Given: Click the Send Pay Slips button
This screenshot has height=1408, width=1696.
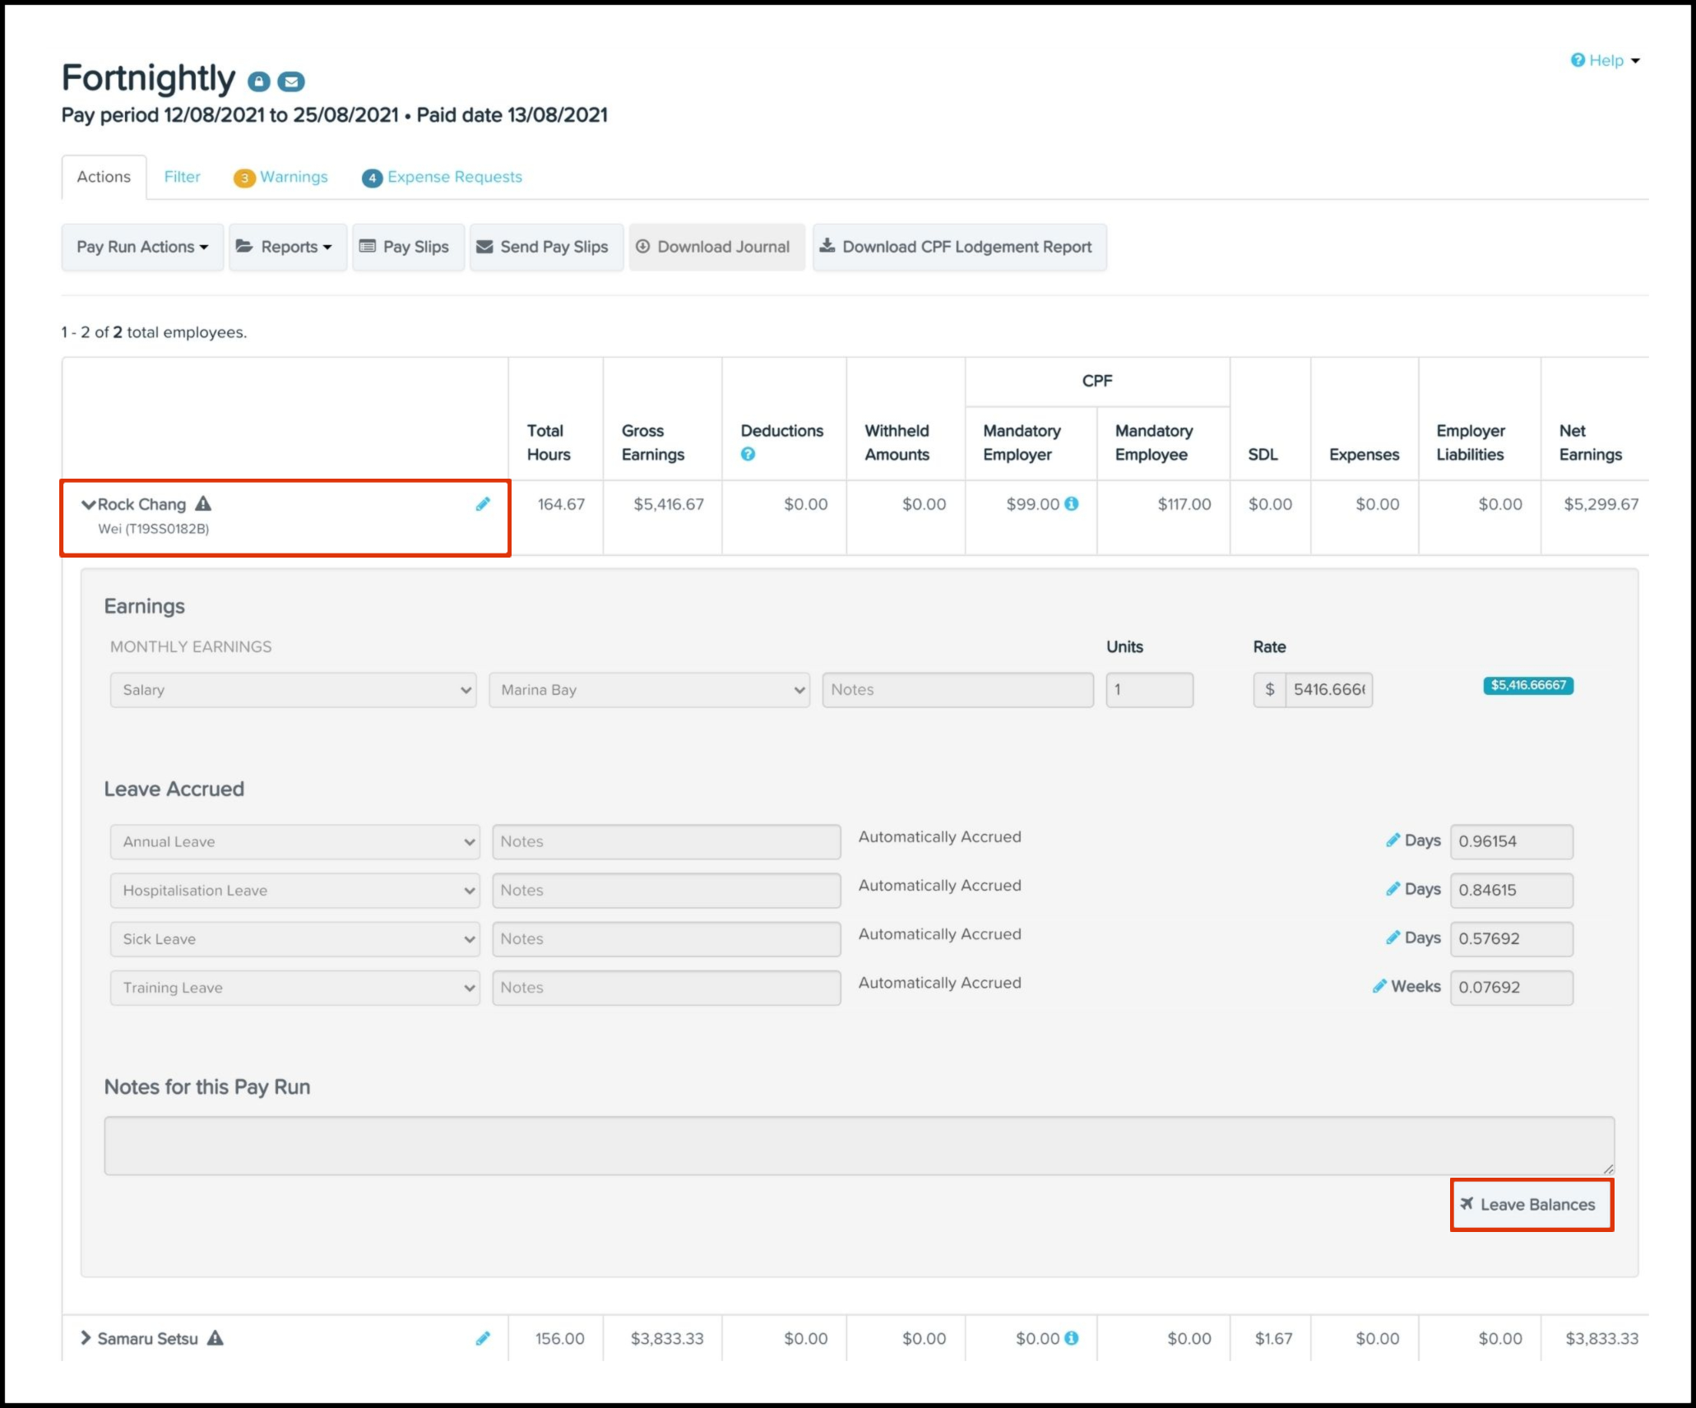Looking at the screenshot, I should [x=547, y=247].
